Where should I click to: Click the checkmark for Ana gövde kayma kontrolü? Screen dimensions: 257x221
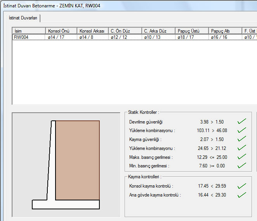point(242,195)
